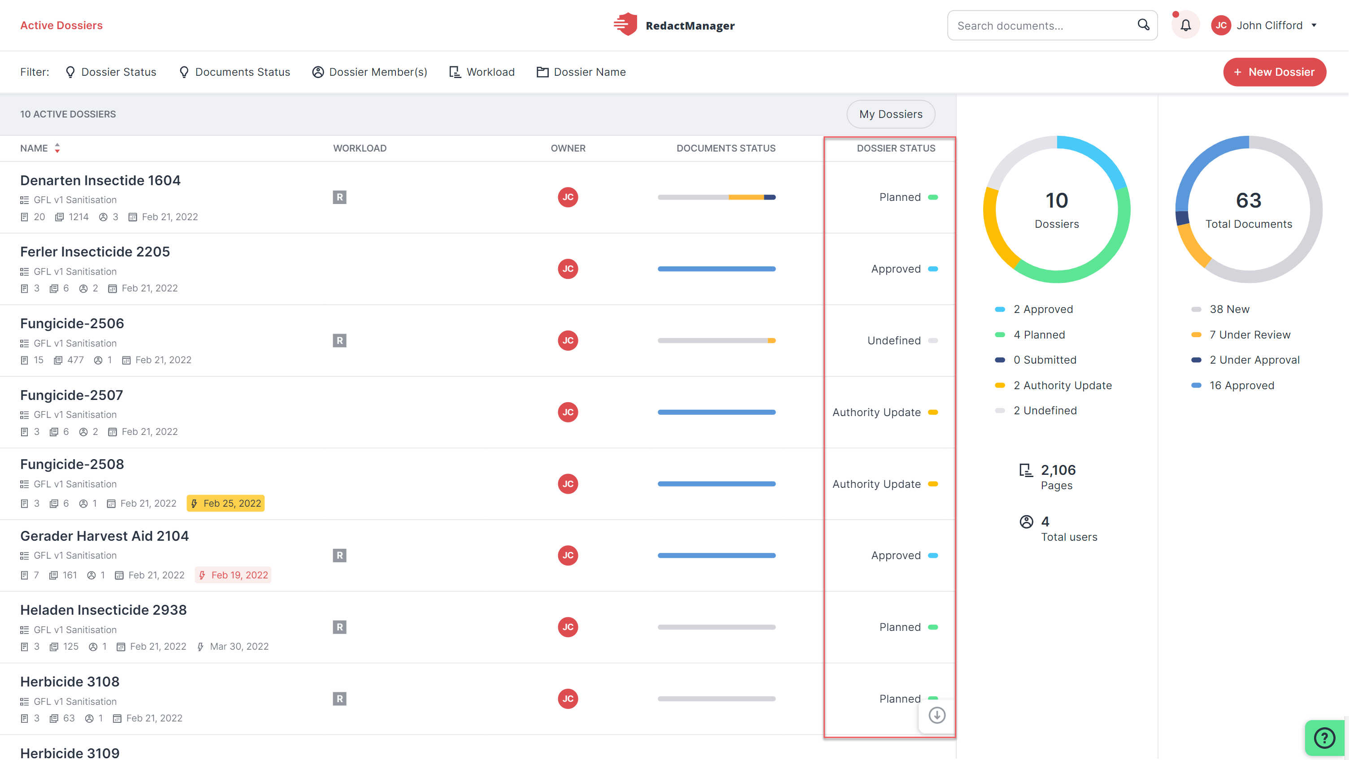Go to Active Dossiers tab

coord(61,25)
